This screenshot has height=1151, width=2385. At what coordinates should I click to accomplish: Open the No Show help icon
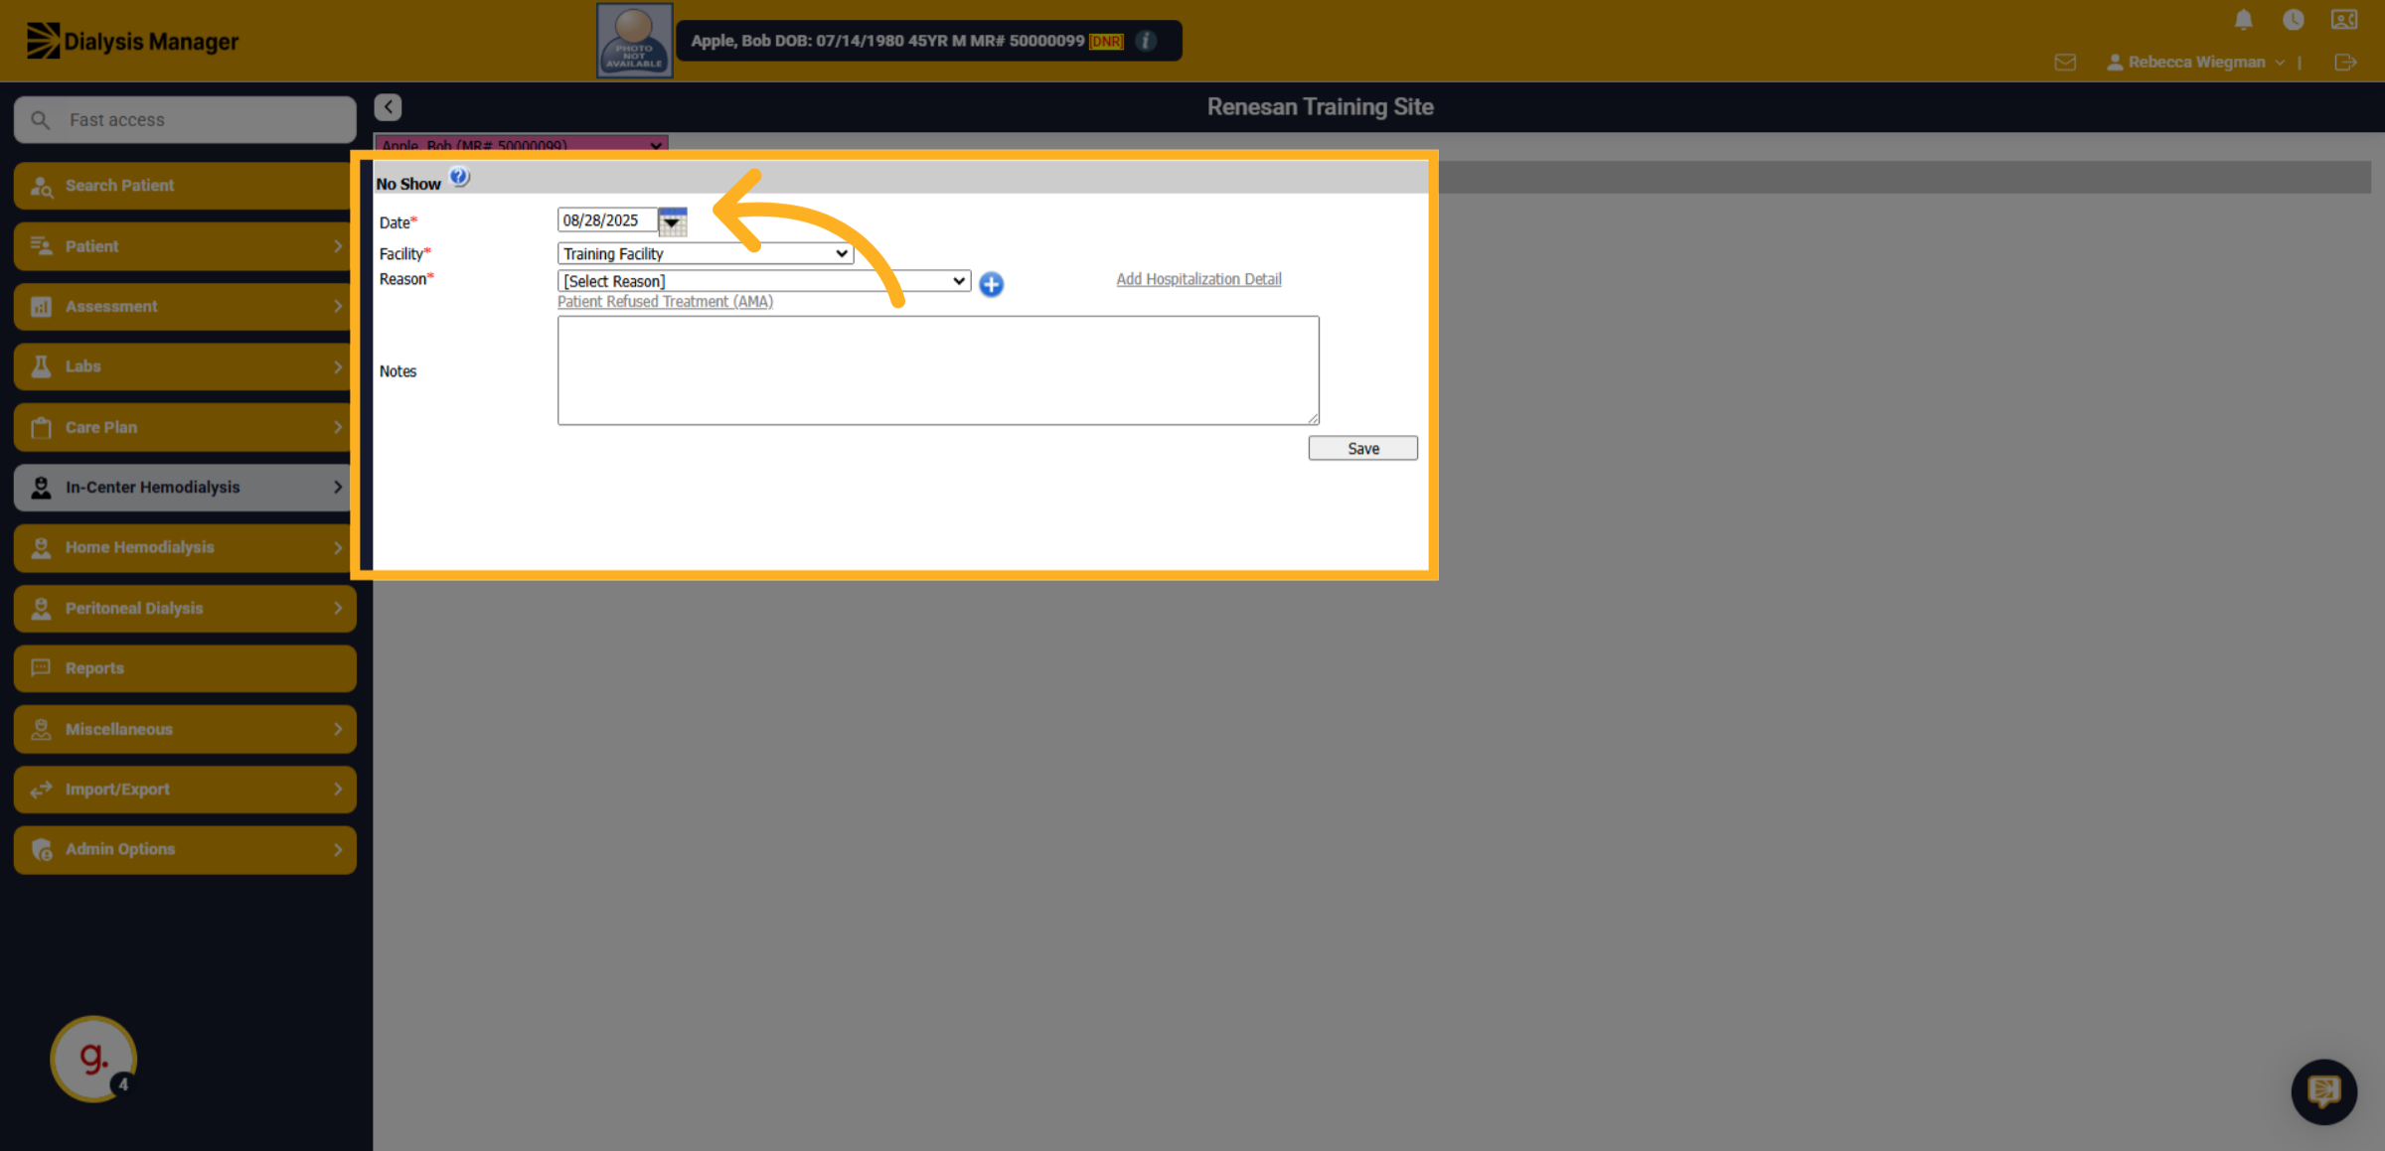[x=459, y=177]
